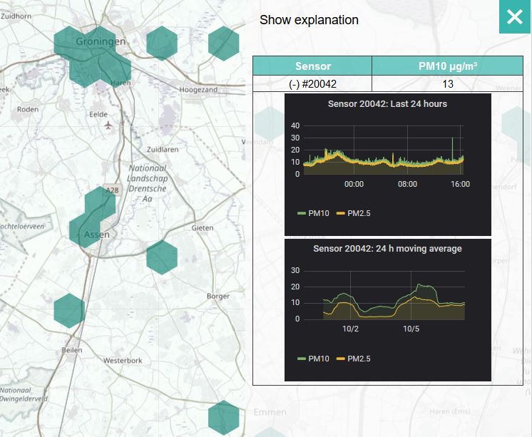This screenshot has height=437, width=532.
Task: Open the Sensor 20042 Last 24 hours chart title
Action: [387, 104]
